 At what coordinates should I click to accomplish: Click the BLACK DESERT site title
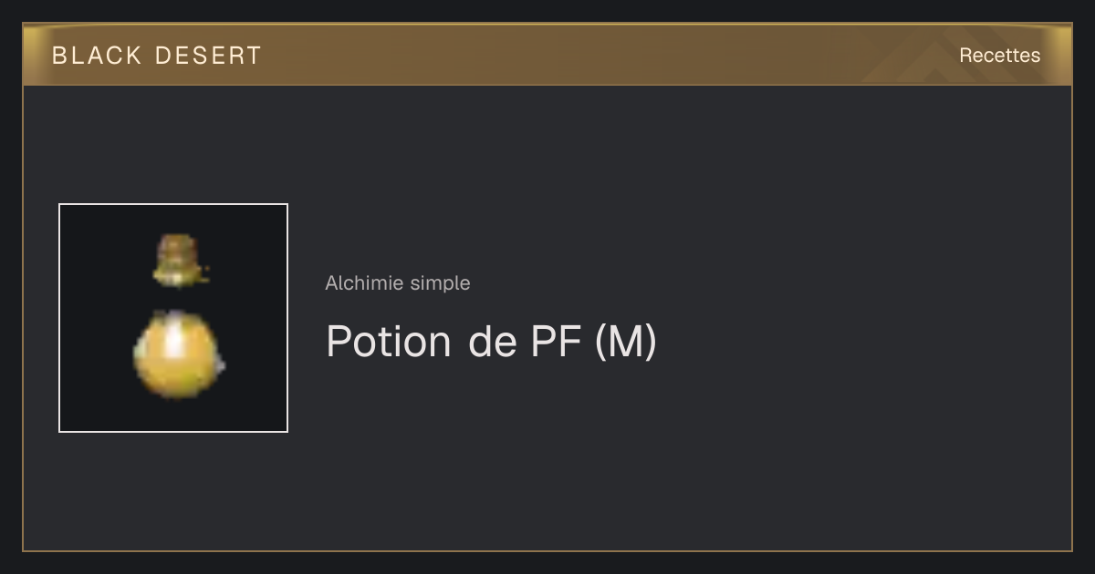point(157,56)
